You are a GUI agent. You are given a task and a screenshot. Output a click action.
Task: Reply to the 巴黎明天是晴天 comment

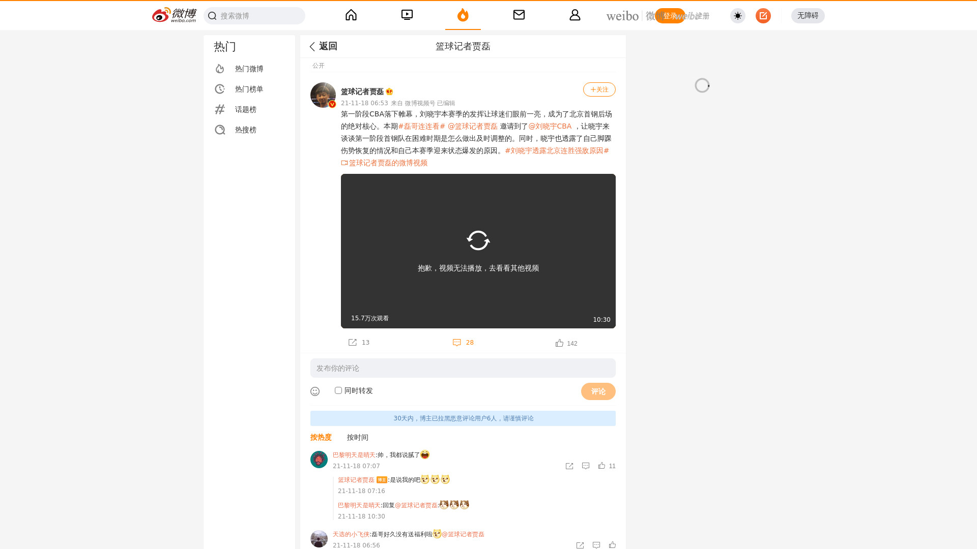coord(586,466)
